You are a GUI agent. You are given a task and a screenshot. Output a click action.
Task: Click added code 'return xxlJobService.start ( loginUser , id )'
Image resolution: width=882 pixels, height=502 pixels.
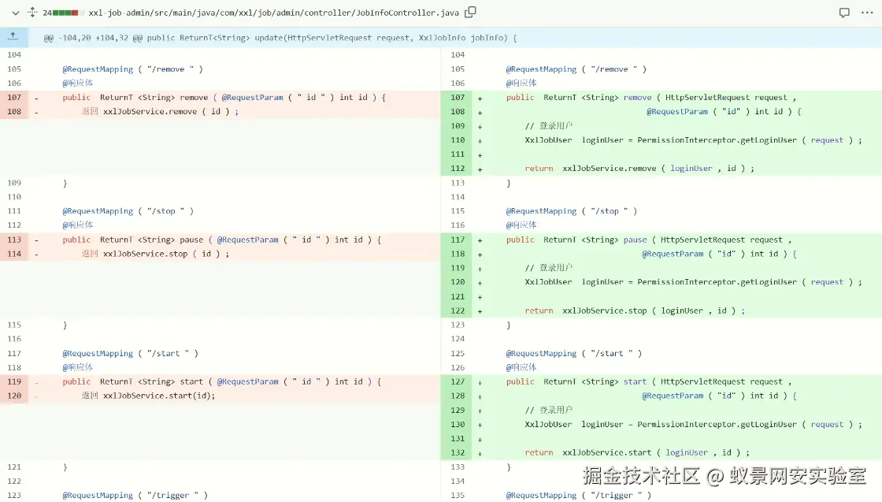(633, 452)
